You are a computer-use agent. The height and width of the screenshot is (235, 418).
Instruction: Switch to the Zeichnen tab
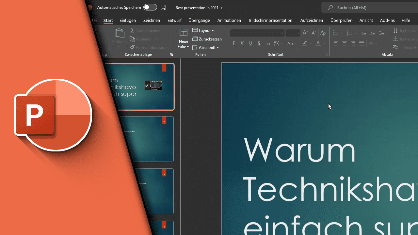[x=152, y=20]
